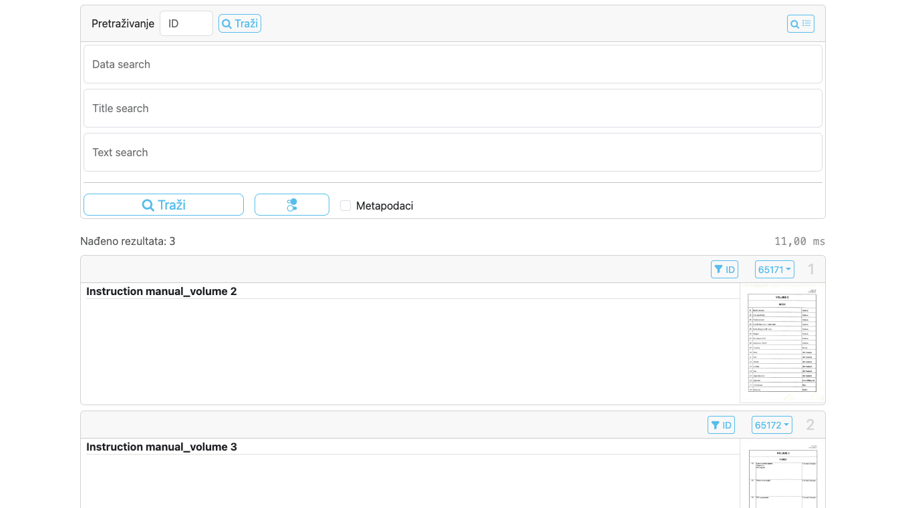This screenshot has width=908, height=508.
Task: Open Instruction manual_volume 3 title
Action: point(162,447)
